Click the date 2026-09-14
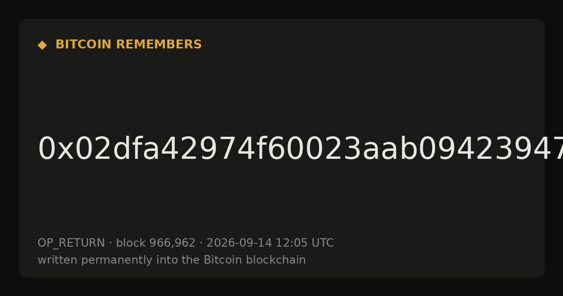Image resolution: width=563 pixels, height=296 pixels. click(239, 243)
